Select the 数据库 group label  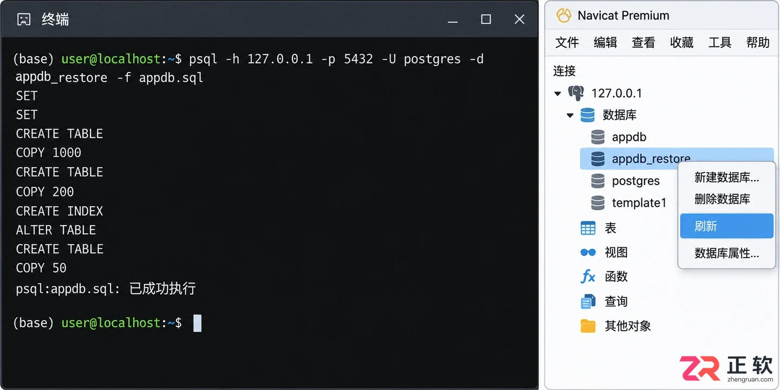pyautogui.click(x=620, y=115)
